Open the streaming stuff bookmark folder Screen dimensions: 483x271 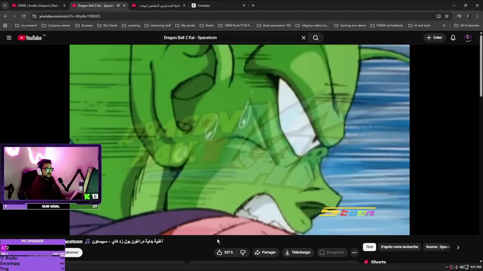click(158, 26)
